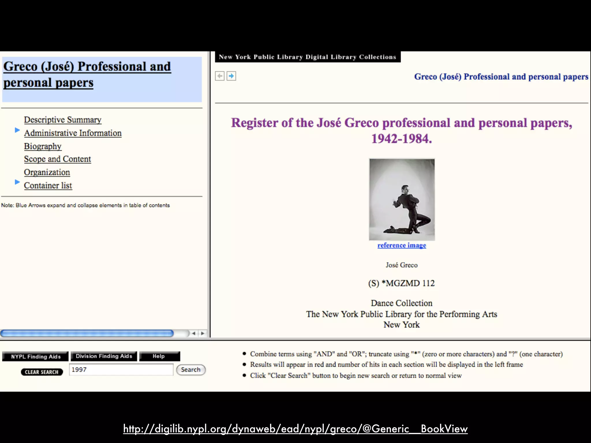View José Greco photo thumbnail
Viewport: 591px width, 443px height.
click(x=402, y=199)
